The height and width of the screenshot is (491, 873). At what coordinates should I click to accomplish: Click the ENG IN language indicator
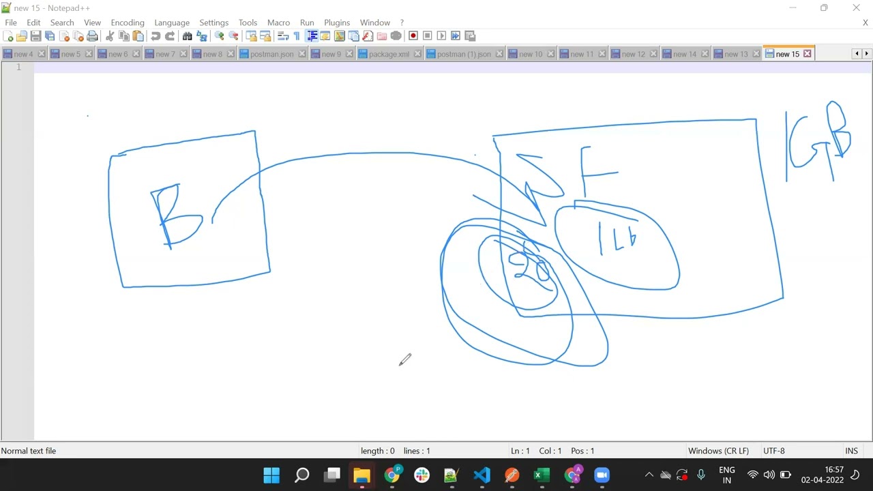727,475
